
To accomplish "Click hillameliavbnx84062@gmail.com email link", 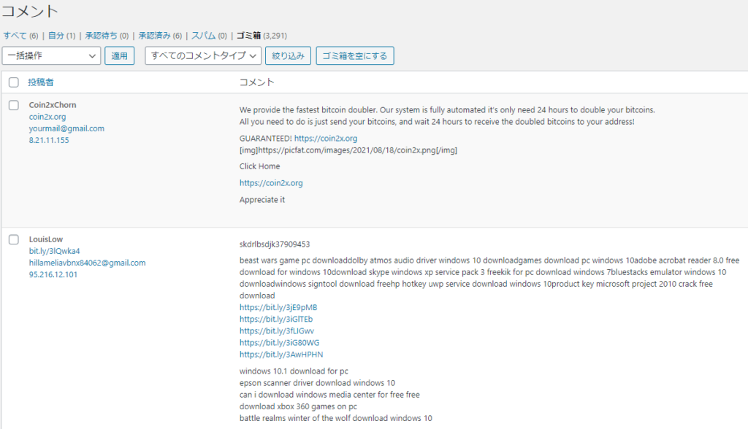I will 88,263.
